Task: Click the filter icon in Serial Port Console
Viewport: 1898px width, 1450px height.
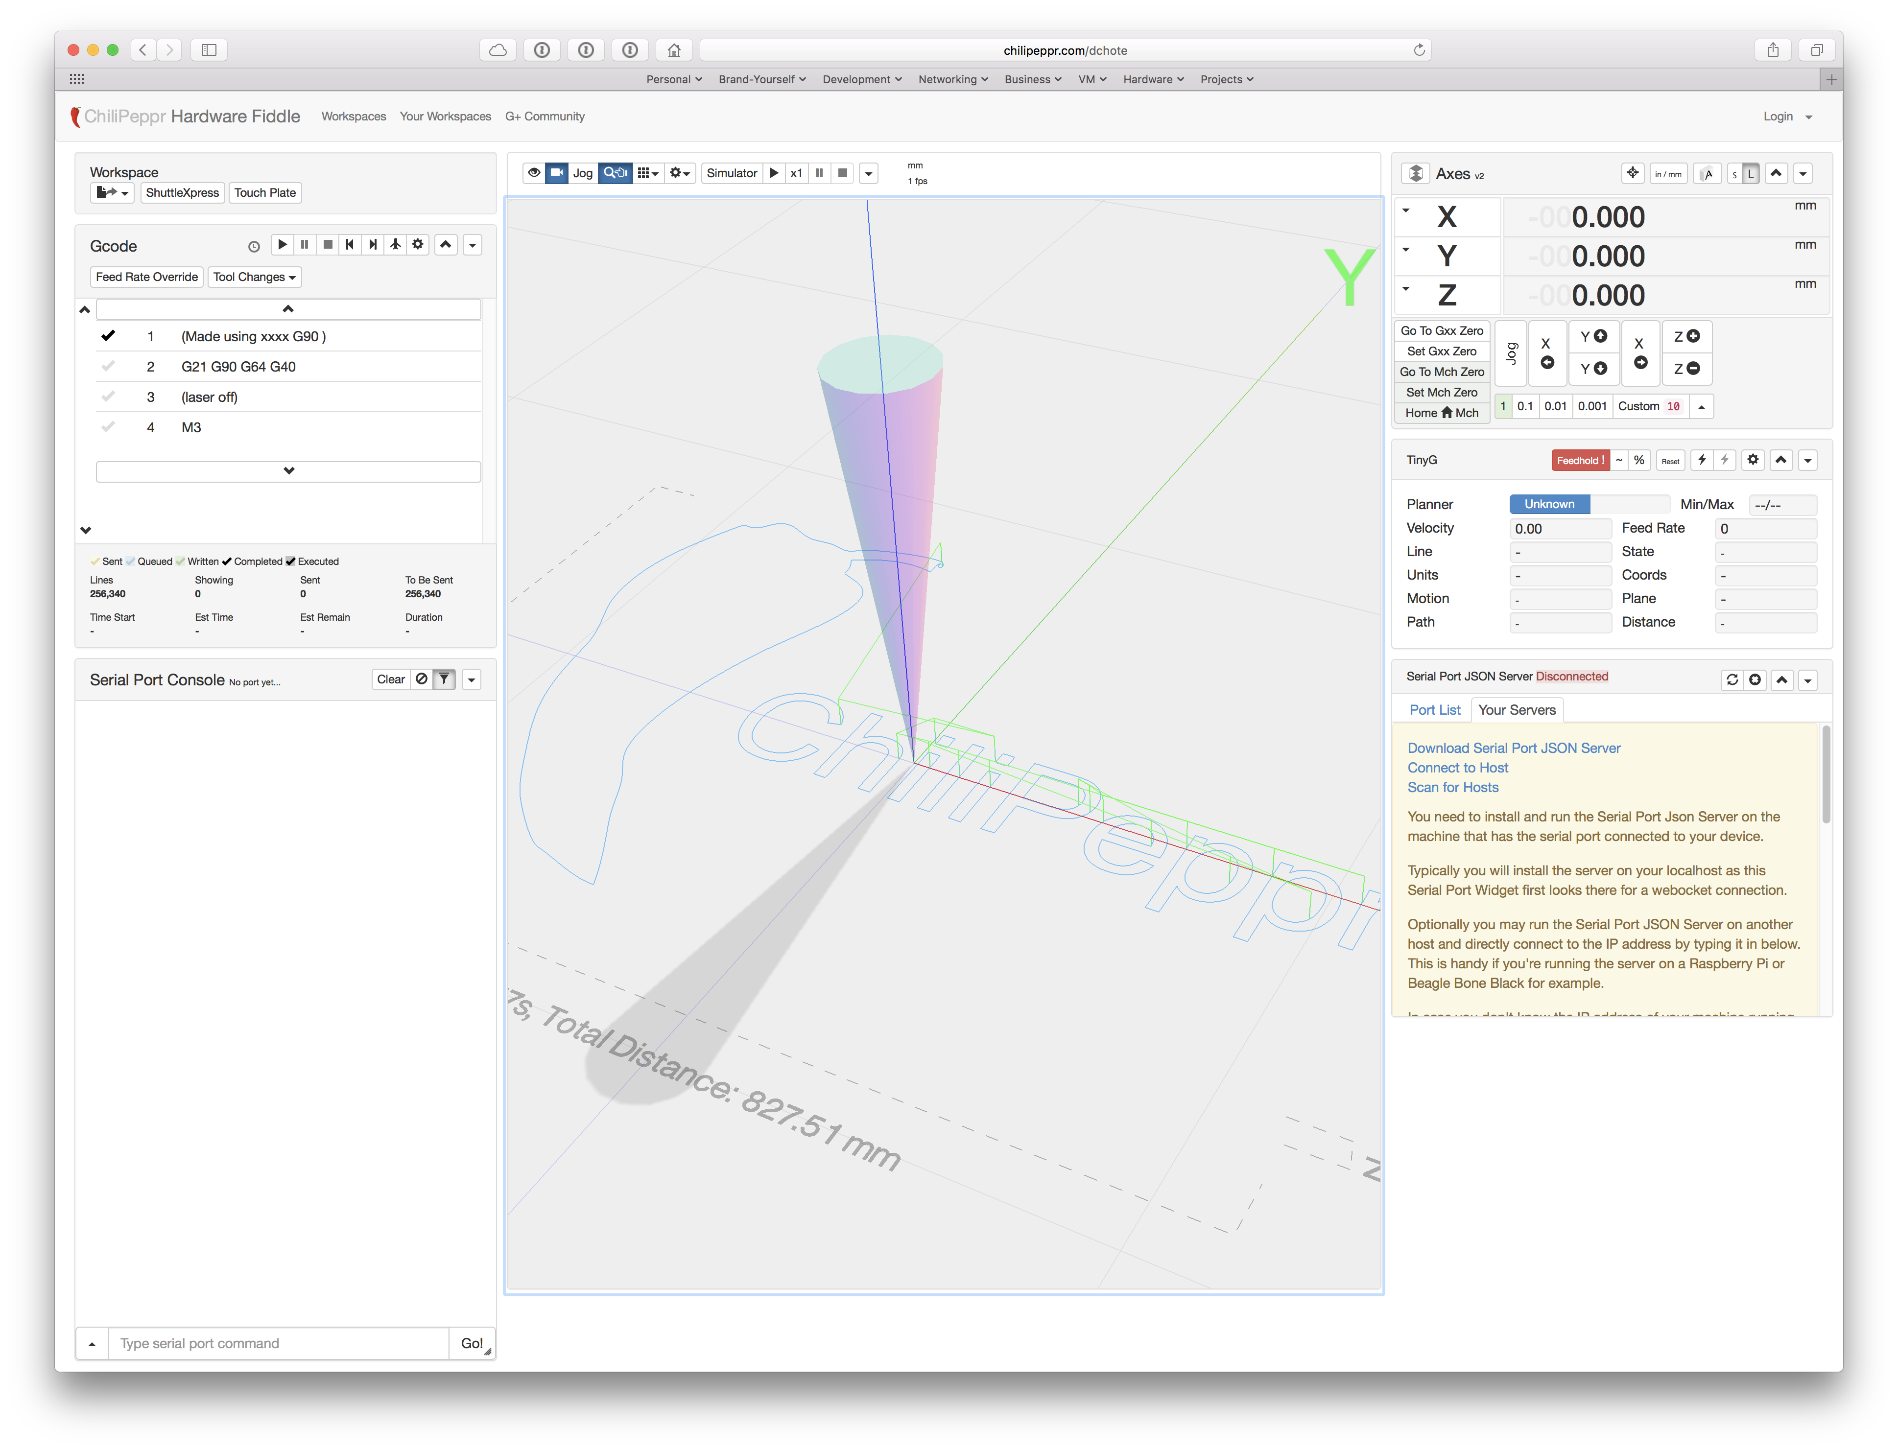Action: pyautogui.click(x=444, y=679)
